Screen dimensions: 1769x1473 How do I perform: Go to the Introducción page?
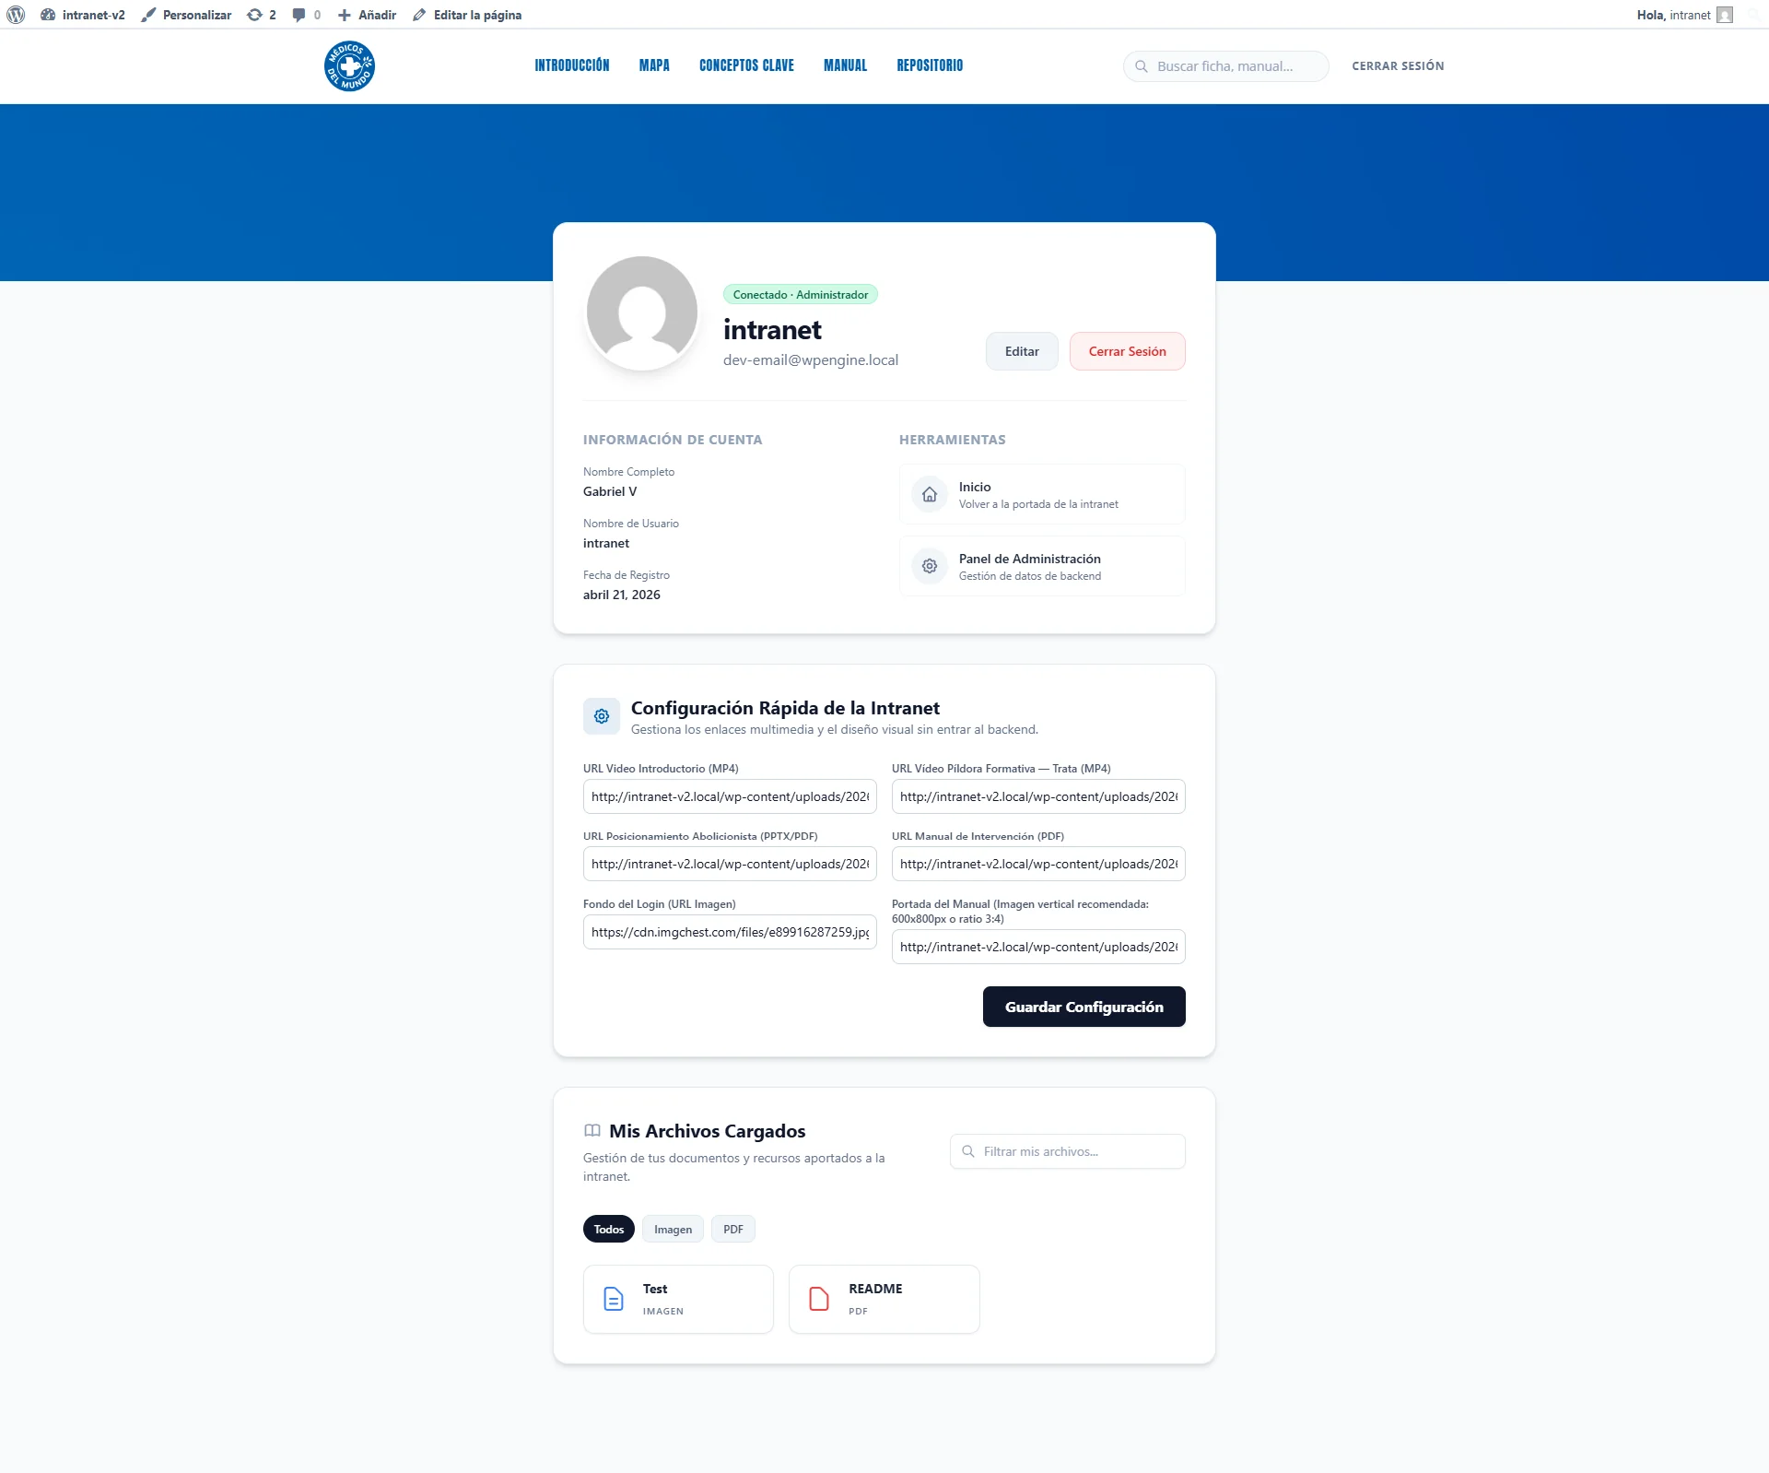(x=572, y=65)
